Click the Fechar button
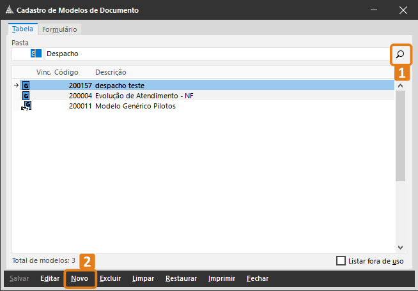The width and height of the screenshot is (418, 291). pos(258,278)
